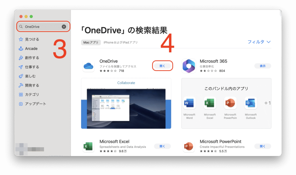Click the Microsoft 365 title
Screen dimensions: 296x175
214,61
